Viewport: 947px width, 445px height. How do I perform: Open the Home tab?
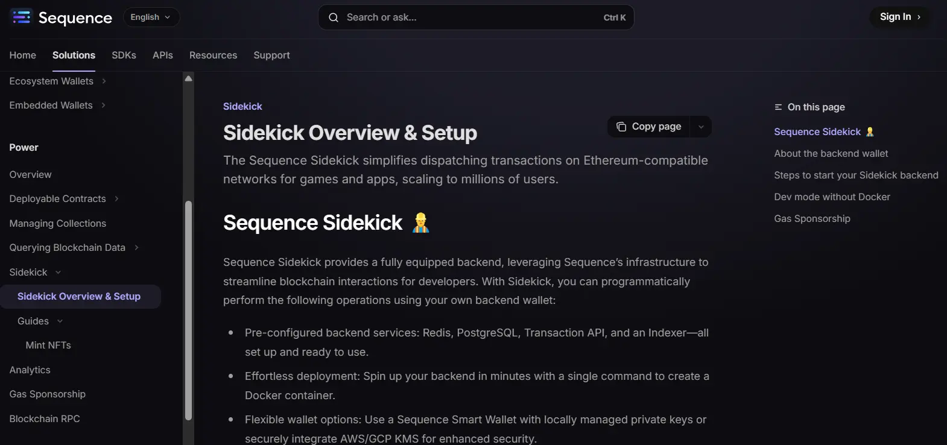coord(23,55)
